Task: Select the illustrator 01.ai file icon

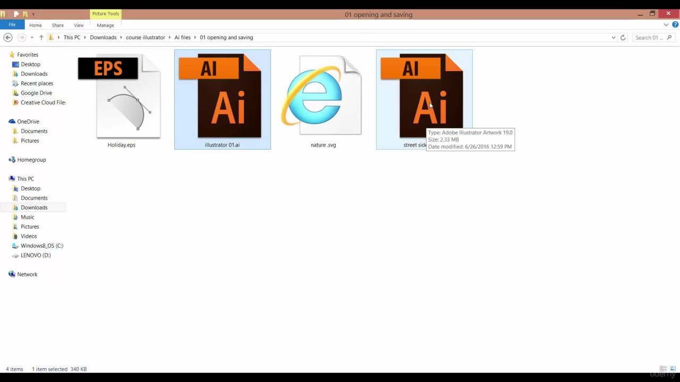Action: (222, 98)
